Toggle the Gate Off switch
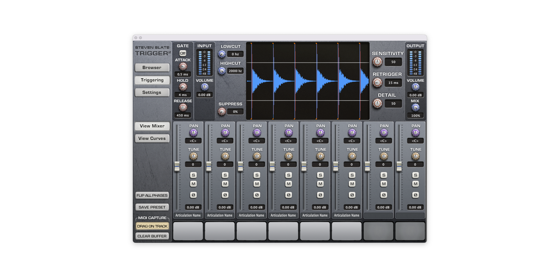The height and width of the screenshot is (280, 560). coord(183,53)
